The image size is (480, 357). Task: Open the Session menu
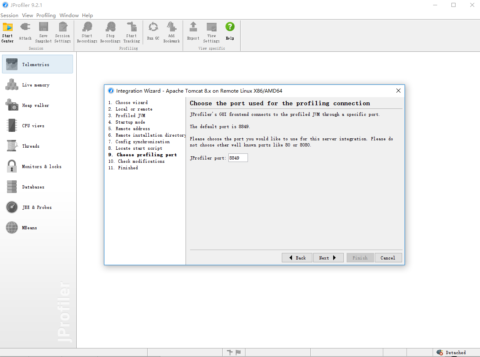click(9, 16)
